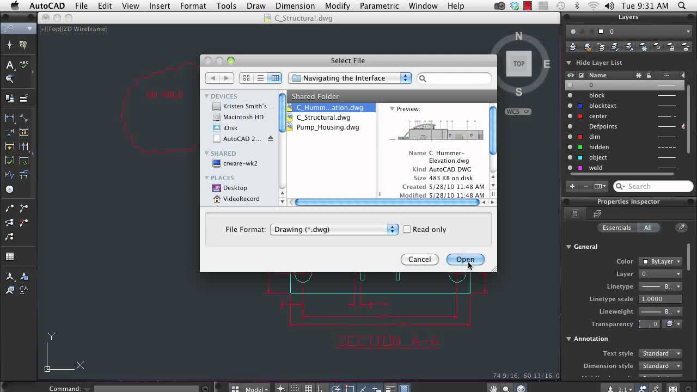Open the Parametric menu
Image resolution: width=697 pixels, height=392 pixels.
click(x=379, y=6)
